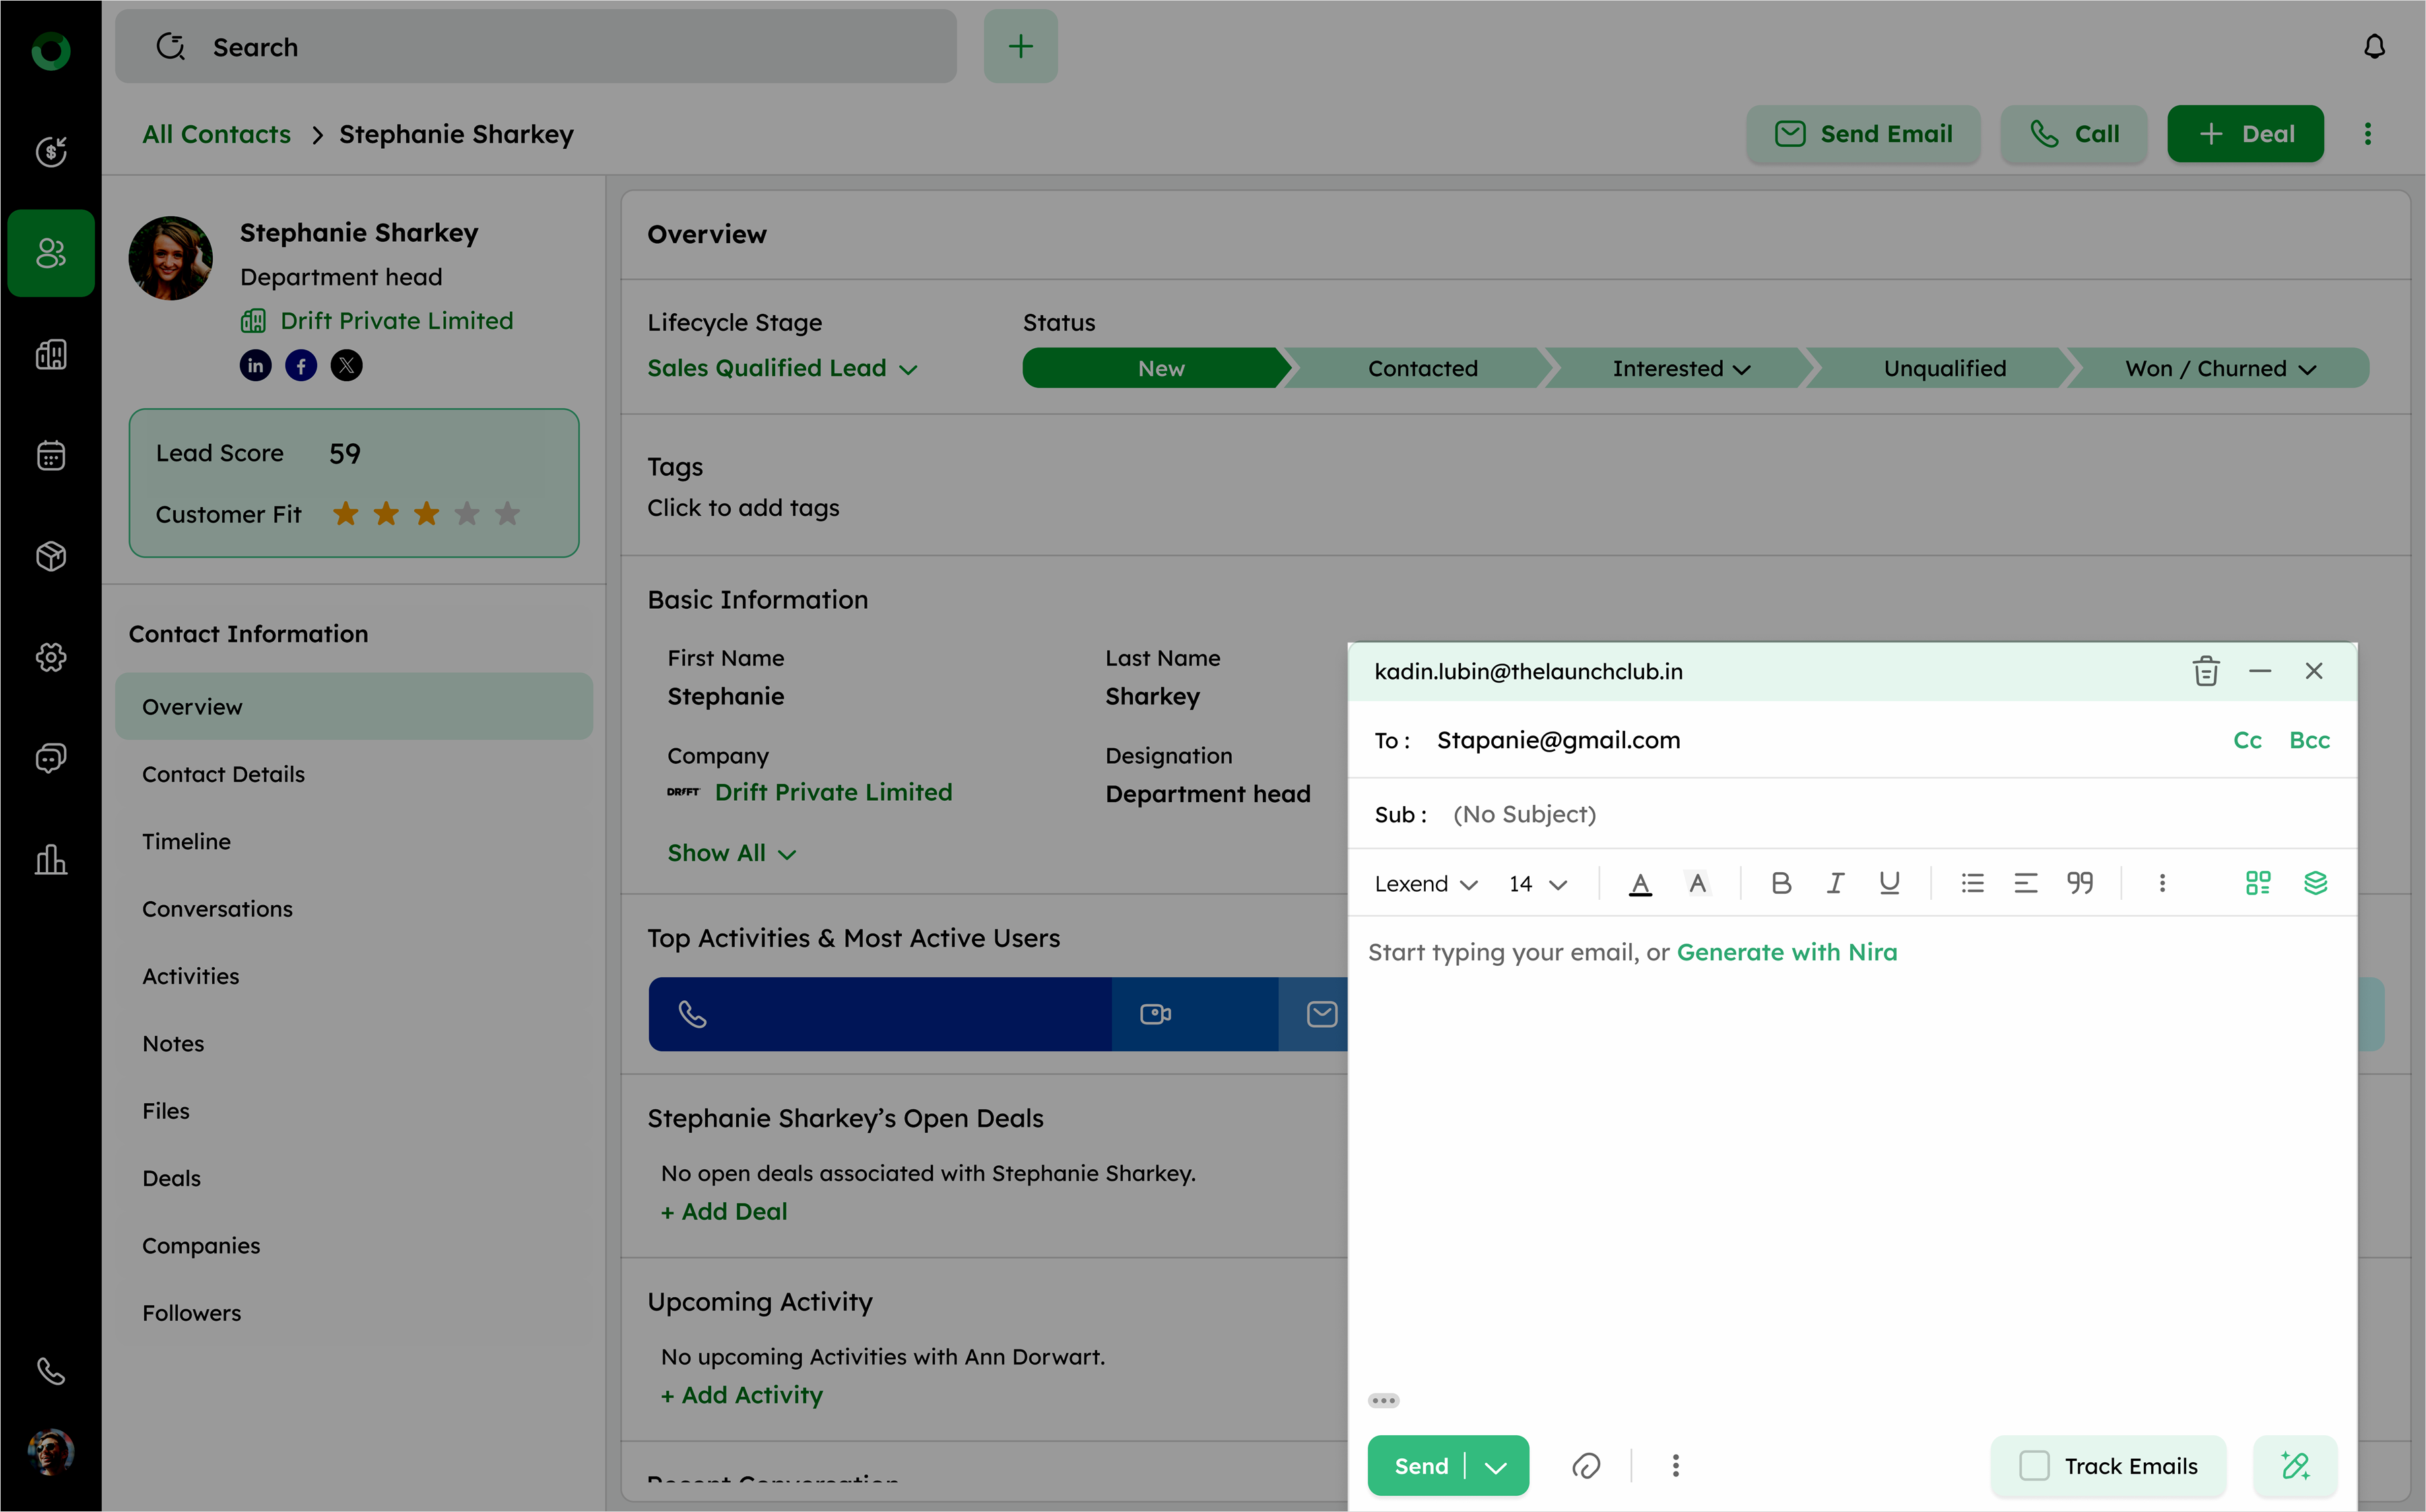Click the underline formatting icon
Screen dimensions: 2426x1512
pyautogui.click(x=1888, y=883)
